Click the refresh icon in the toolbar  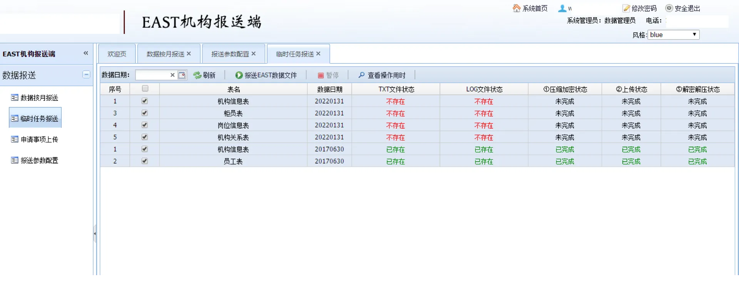click(197, 75)
